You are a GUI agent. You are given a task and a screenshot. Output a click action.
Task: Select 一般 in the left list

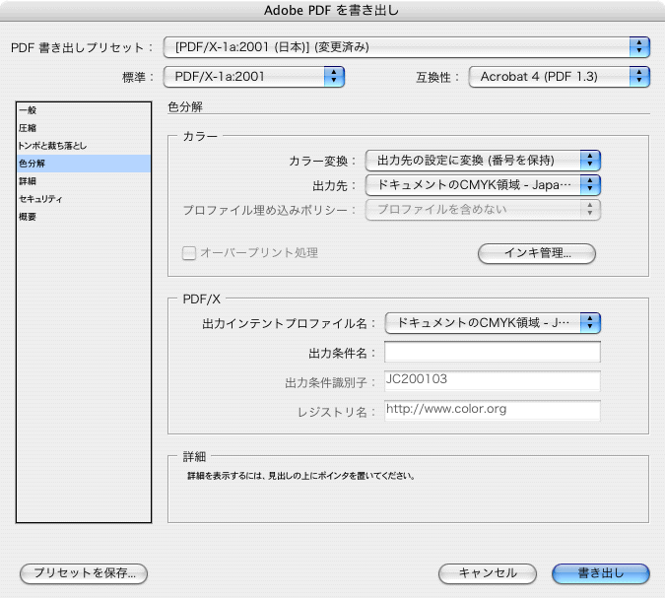click(x=84, y=110)
